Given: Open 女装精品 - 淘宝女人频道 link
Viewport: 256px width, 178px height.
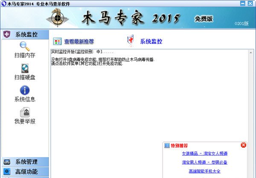Looking at the screenshot, I should (205, 154).
